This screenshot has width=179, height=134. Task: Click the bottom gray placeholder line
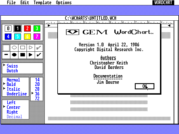(109, 118)
